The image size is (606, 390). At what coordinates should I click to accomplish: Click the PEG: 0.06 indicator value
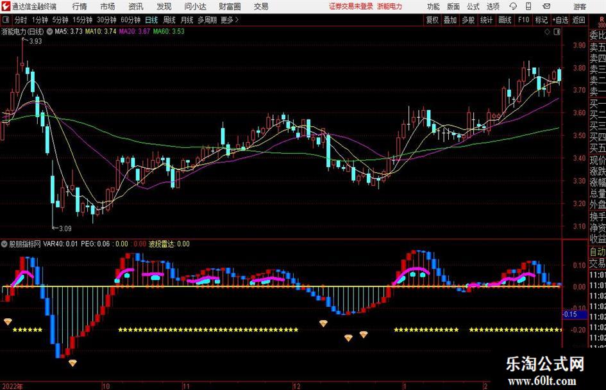click(95, 244)
